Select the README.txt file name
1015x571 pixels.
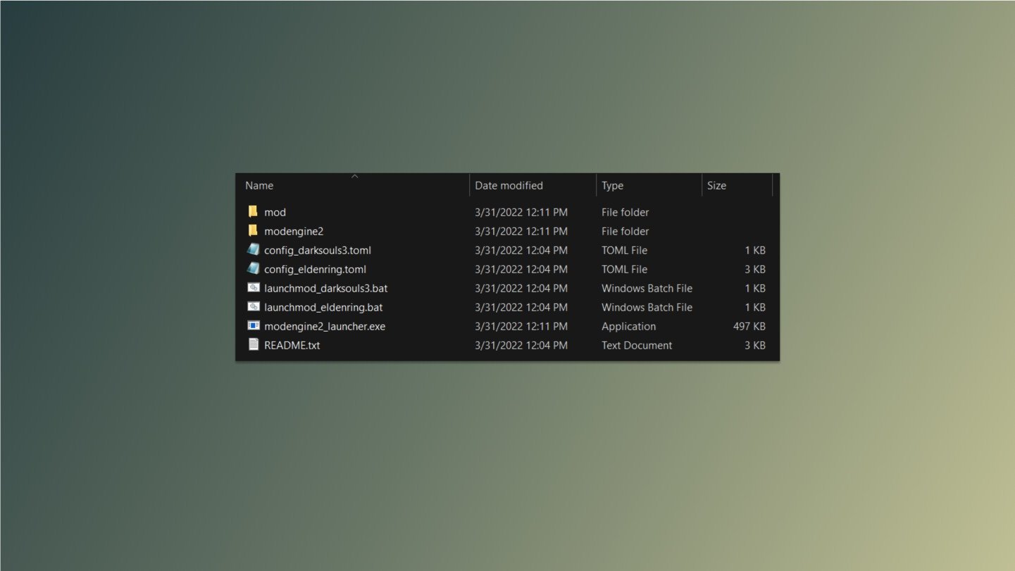292,345
